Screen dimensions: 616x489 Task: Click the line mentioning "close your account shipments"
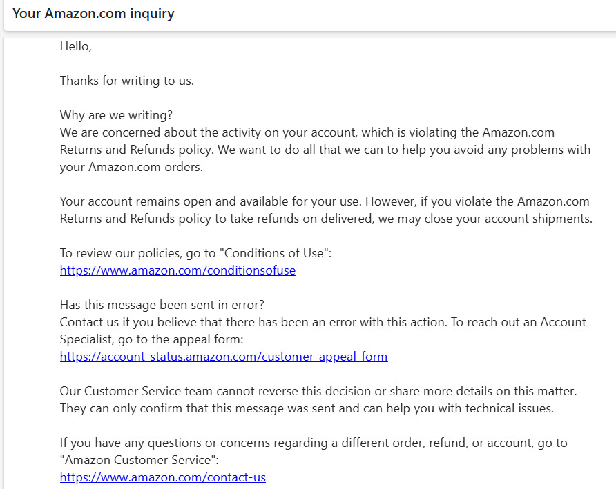pos(326,219)
